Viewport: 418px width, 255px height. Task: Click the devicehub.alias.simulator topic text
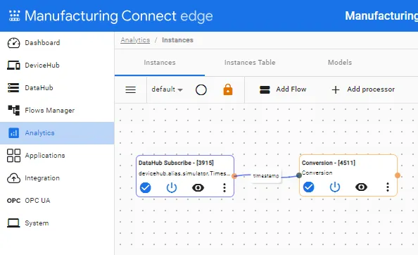pyautogui.click(x=184, y=173)
